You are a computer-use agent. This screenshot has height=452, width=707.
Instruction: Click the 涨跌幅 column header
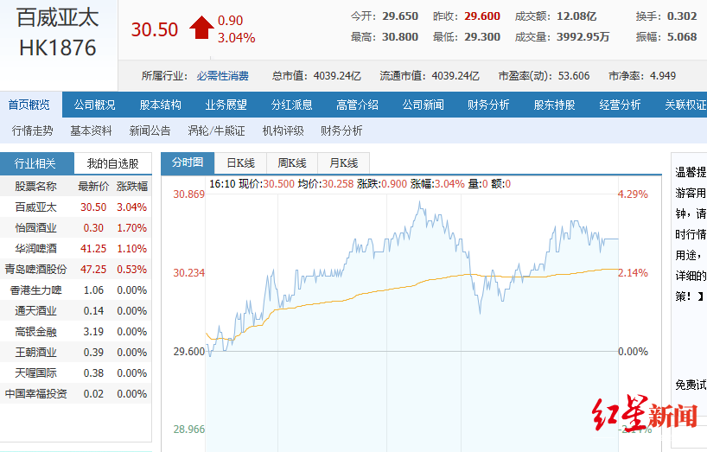131,186
